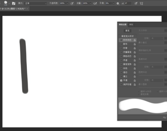This screenshot has height=131, width=167.
Task: Select the 画笔设置 panel tab
Action: point(122,25)
